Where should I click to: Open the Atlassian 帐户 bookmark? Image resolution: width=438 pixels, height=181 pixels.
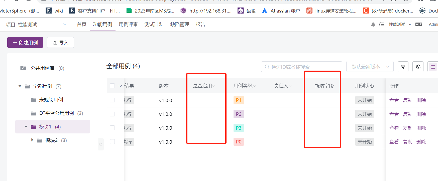(x=281, y=11)
